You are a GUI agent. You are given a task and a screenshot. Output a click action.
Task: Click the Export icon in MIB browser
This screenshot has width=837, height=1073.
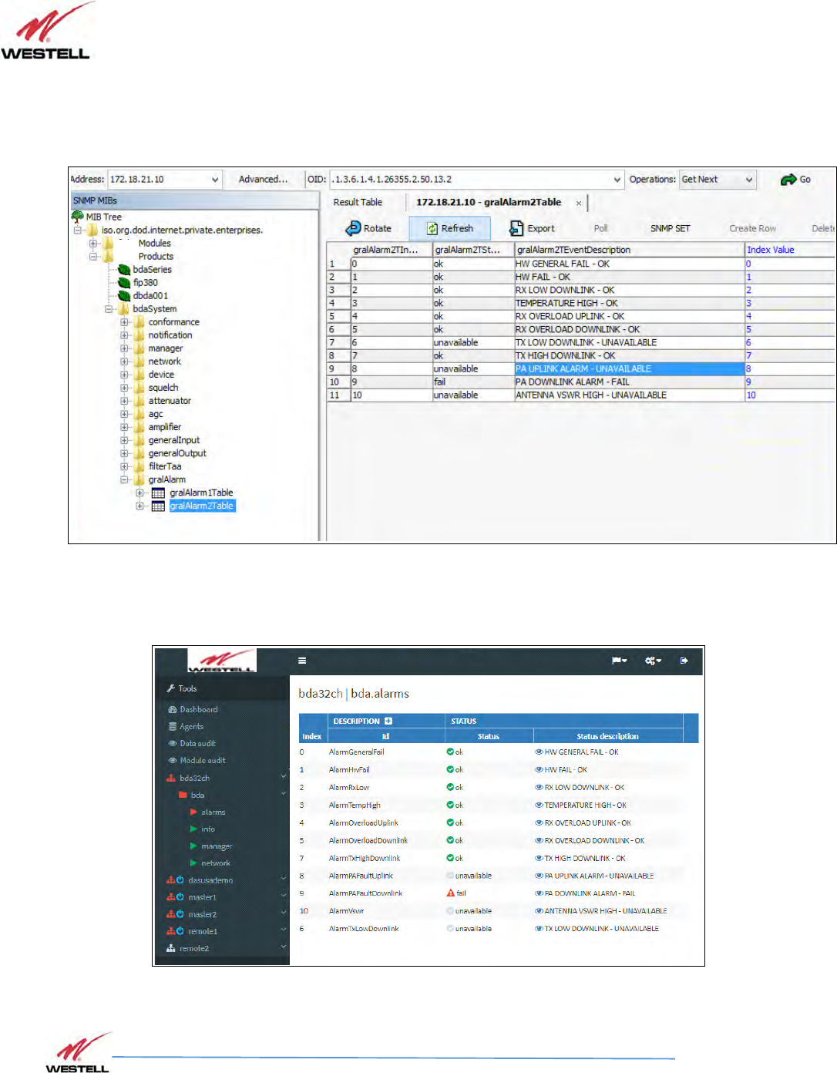pyautogui.click(x=516, y=228)
